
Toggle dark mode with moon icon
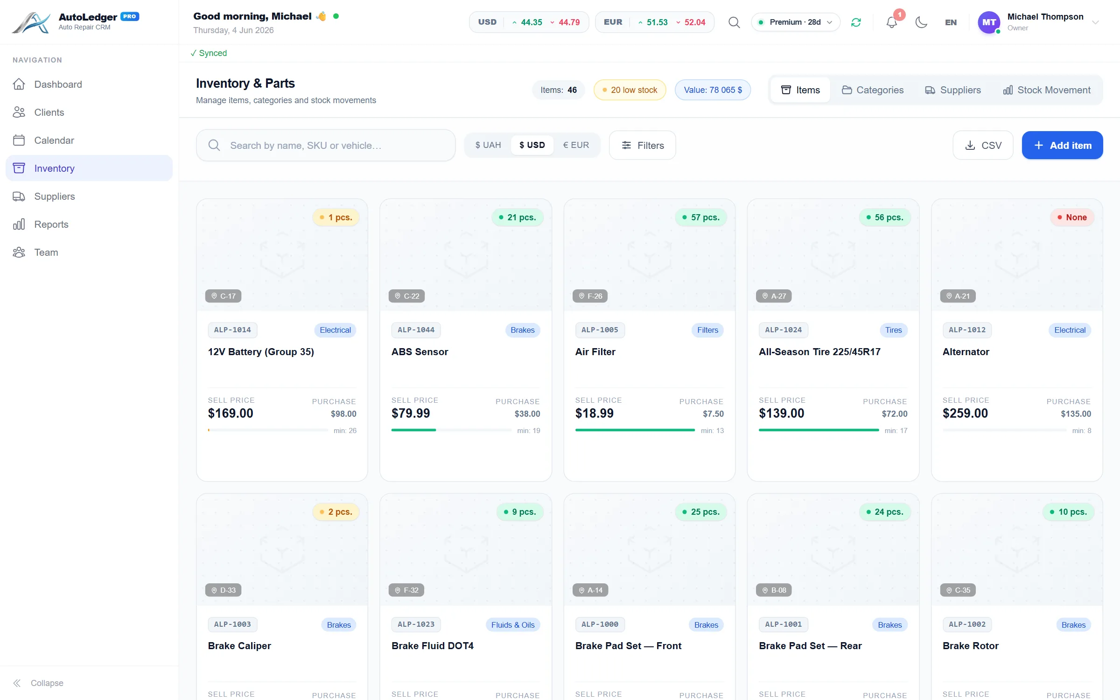click(x=921, y=22)
